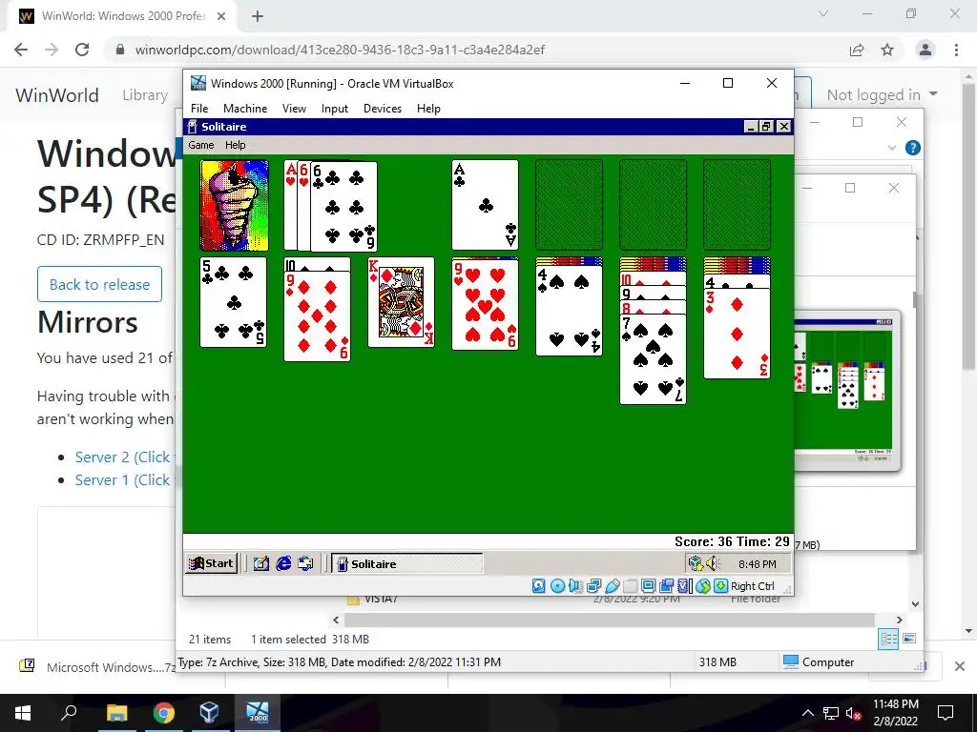Open a new Chrome tab
The image size is (977, 732).
pyautogui.click(x=258, y=16)
